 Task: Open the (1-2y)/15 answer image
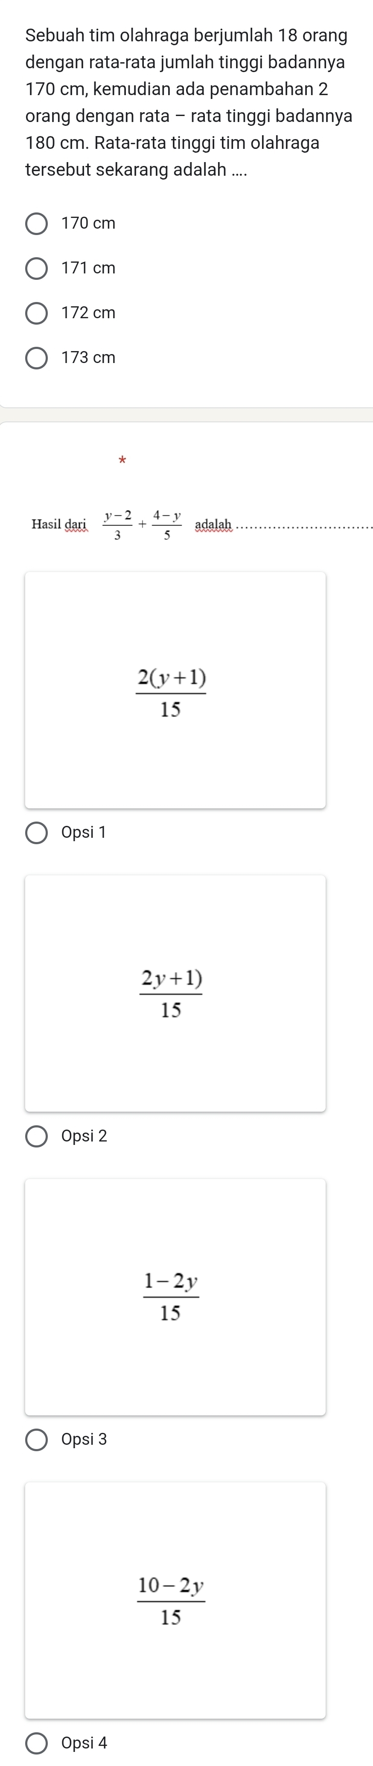175,1297
